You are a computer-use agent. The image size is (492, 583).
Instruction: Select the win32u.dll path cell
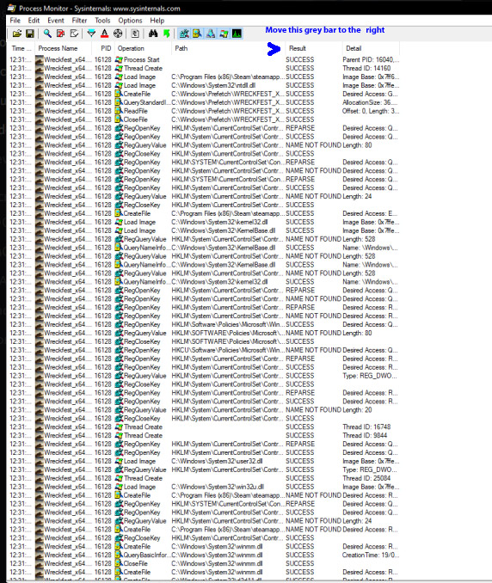[218, 487]
